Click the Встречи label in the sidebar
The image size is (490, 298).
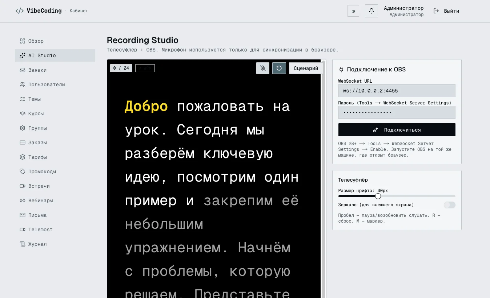pyautogui.click(x=39, y=186)
